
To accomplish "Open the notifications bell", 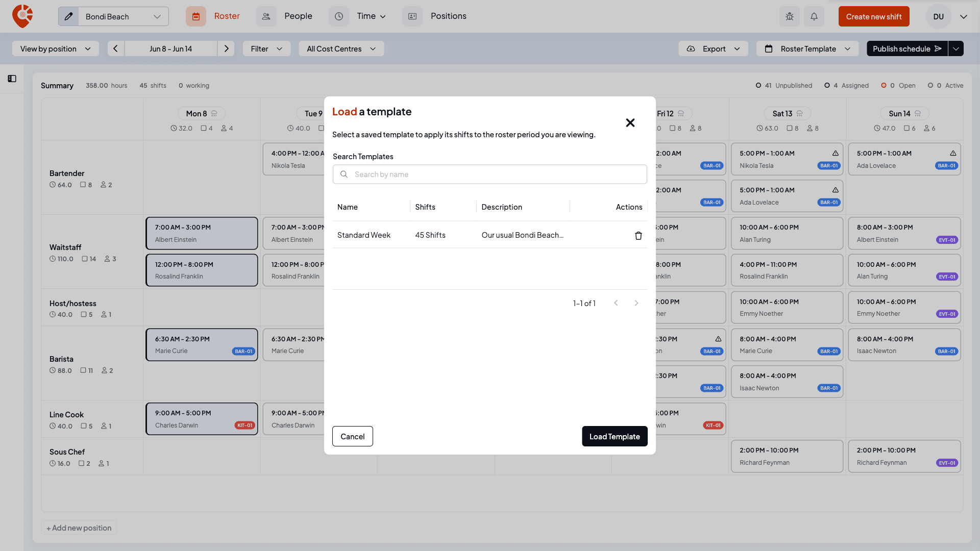I will coord(814,16).
